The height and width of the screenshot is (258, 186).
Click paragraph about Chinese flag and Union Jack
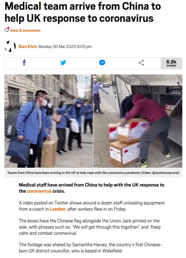pyautogui.click(x=90, y=227)
